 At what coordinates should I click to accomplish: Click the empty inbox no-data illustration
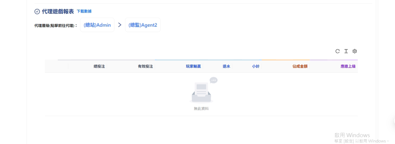[201, 92]
